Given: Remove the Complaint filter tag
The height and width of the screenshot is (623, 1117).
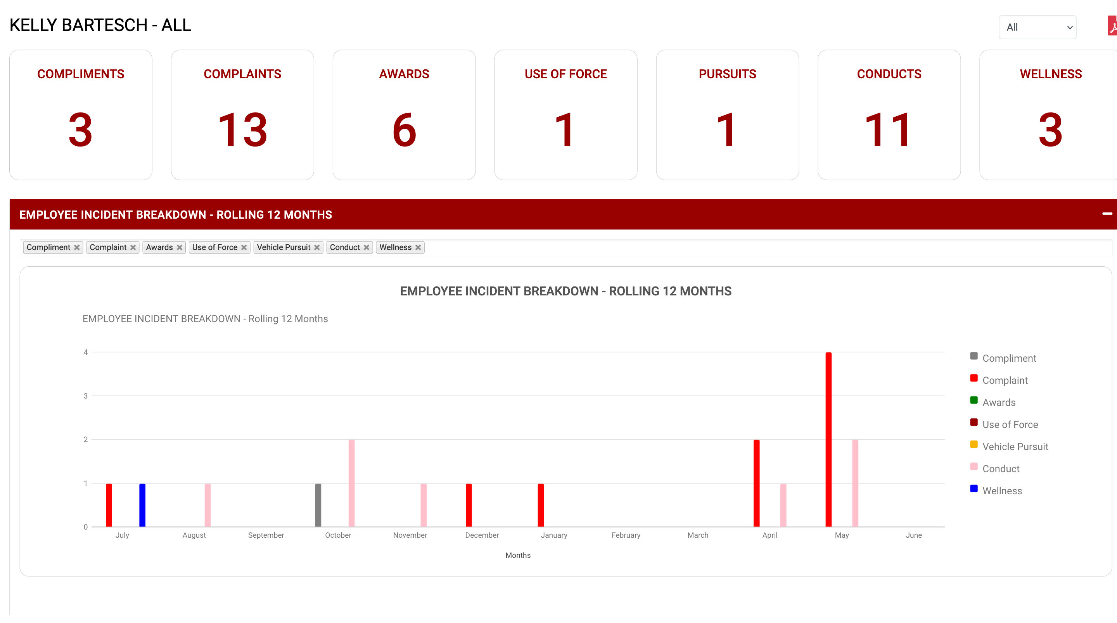Looking at the screenshot, I should [x=133, y=247].
